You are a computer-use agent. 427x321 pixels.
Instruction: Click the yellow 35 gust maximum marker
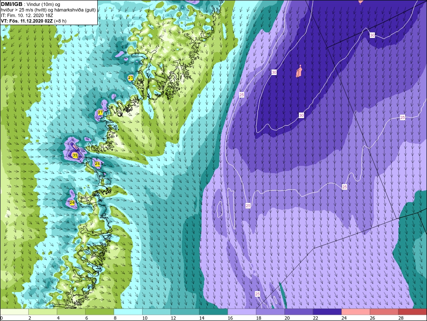pyautogui.click(x=75, y=155)
